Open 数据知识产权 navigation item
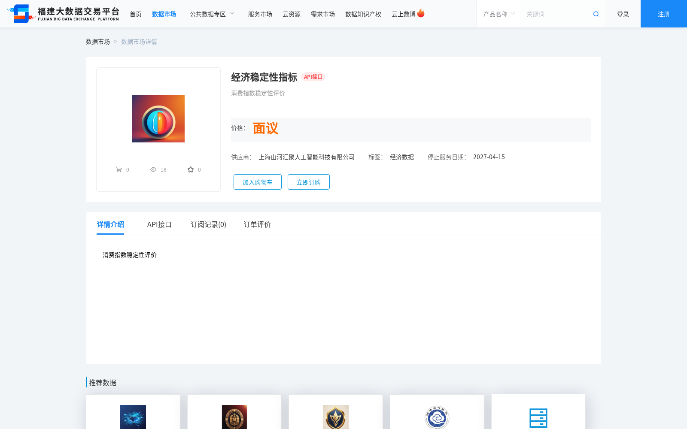The width and height of the screenshot is (687, 429). click(x=363, y=14)
